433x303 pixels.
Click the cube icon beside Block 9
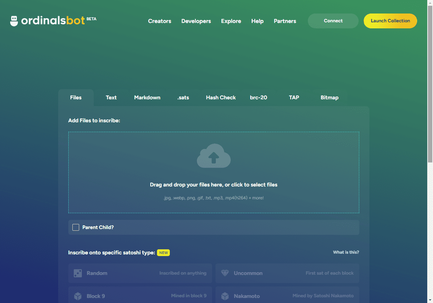point(78,296)
